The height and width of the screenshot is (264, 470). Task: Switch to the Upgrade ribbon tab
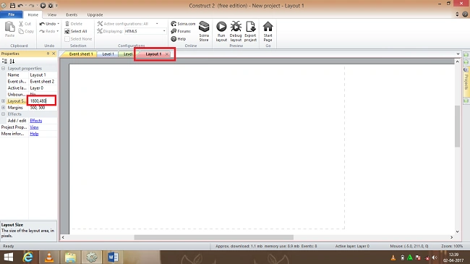(x=95, y=14)
